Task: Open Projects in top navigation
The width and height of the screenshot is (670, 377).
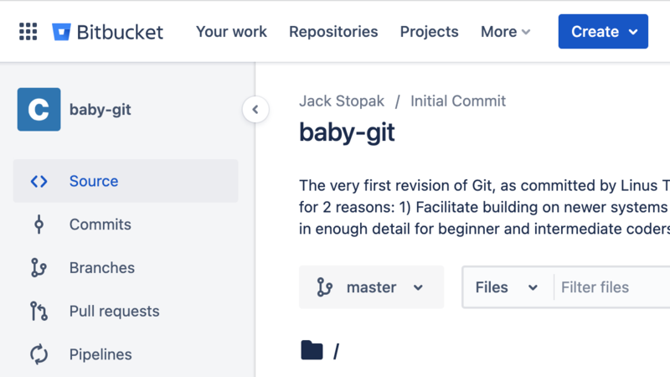Action: point(429,32)
